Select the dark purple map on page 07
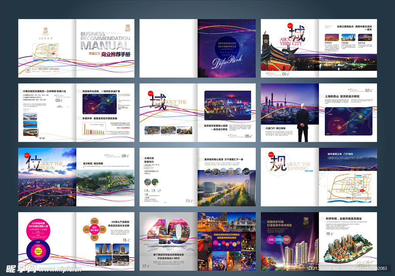Image resolution: width=395 pixels, height=276 pixels. [348, 121]
